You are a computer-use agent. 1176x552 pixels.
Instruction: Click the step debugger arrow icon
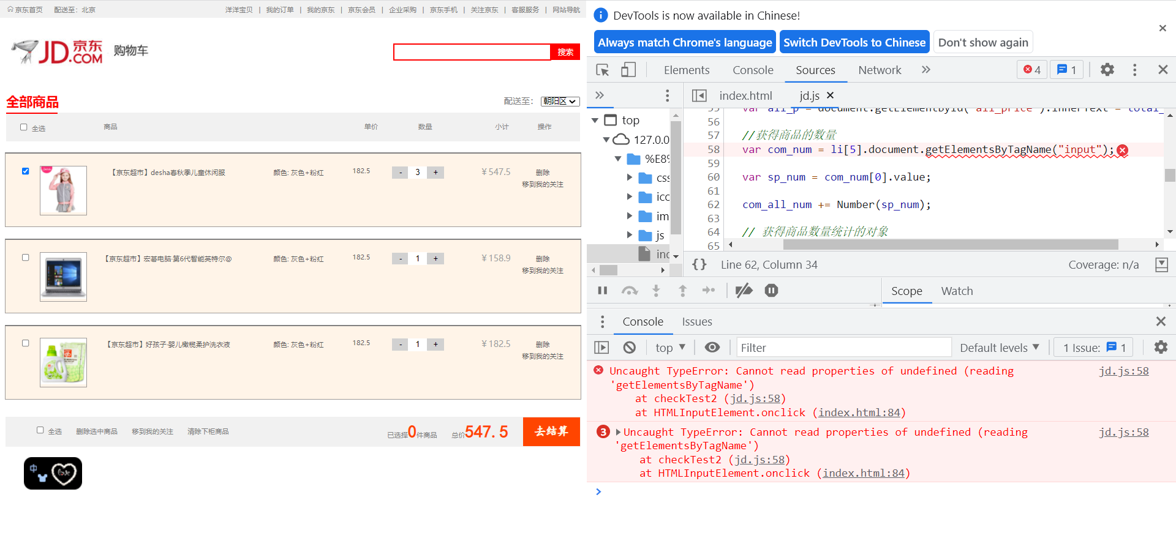click(709, 291)
